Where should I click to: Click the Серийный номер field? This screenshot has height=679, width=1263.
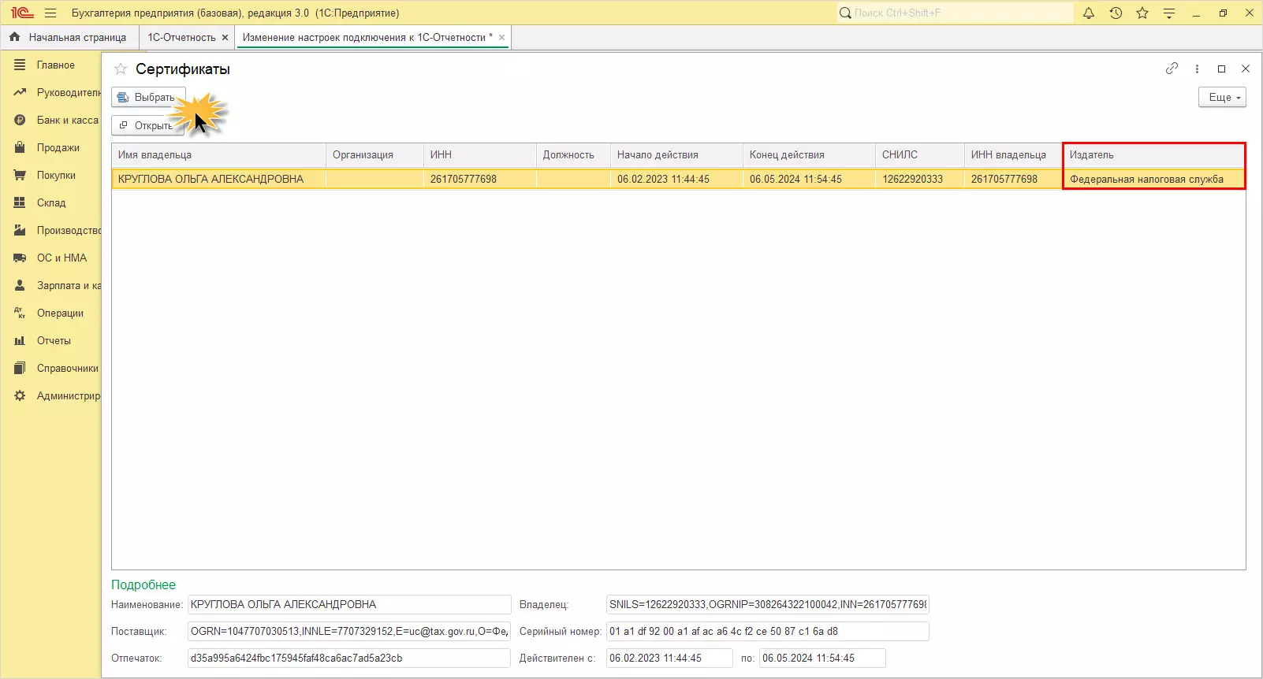(x=768, y=632)
